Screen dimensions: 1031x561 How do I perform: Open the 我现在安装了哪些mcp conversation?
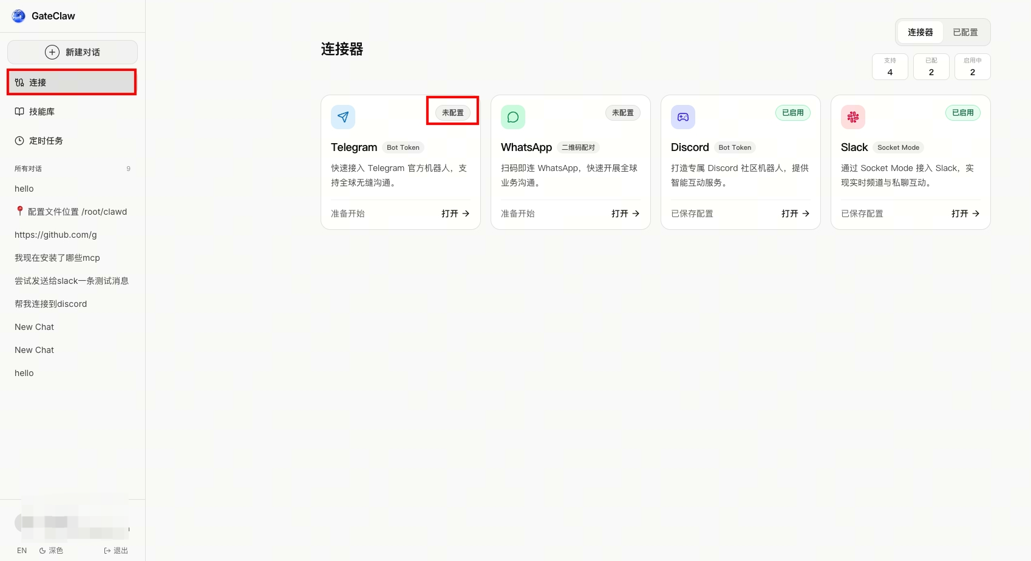pos(57,258)
